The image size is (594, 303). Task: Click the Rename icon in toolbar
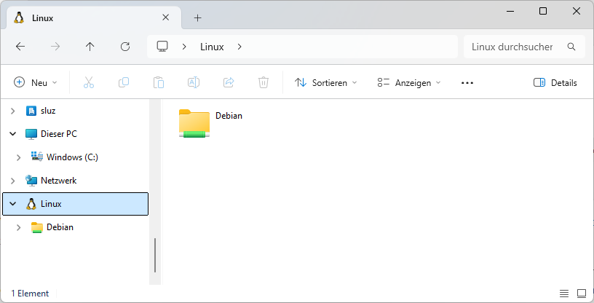coord(194,82)
